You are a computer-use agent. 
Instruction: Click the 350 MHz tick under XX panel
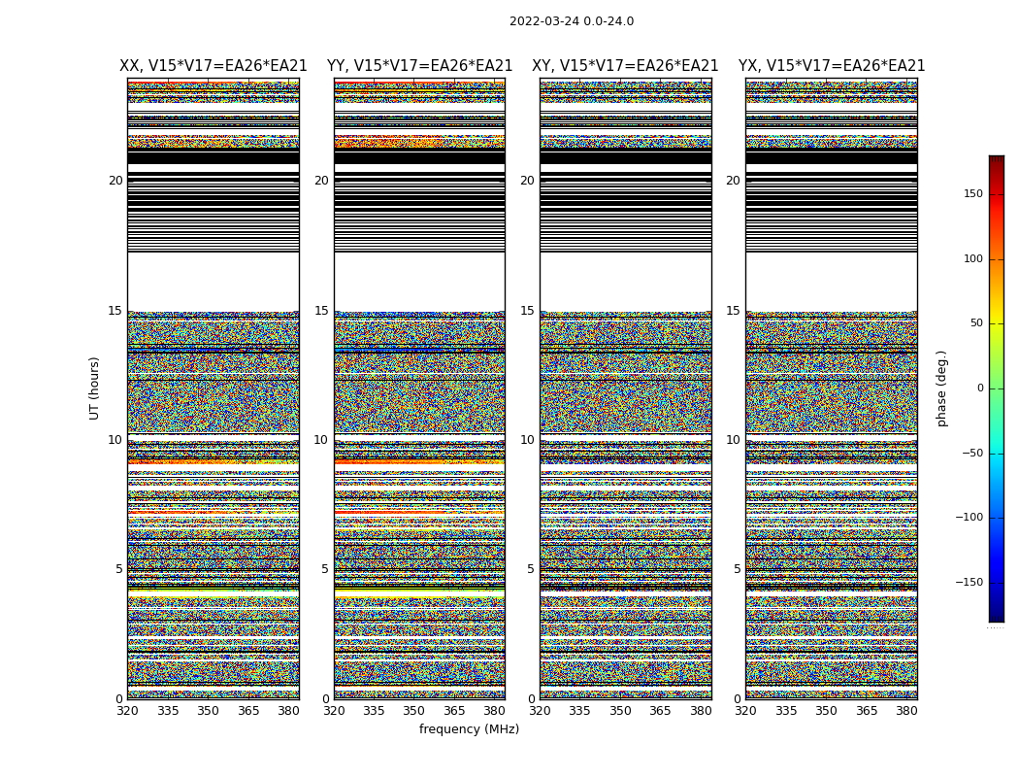click(x=208, y=711)
